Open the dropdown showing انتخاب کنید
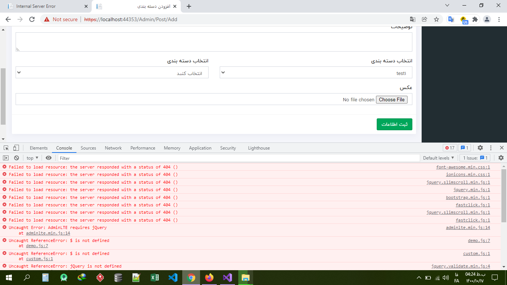Screen dimensions: 507x285 click(x=112, y=73)
